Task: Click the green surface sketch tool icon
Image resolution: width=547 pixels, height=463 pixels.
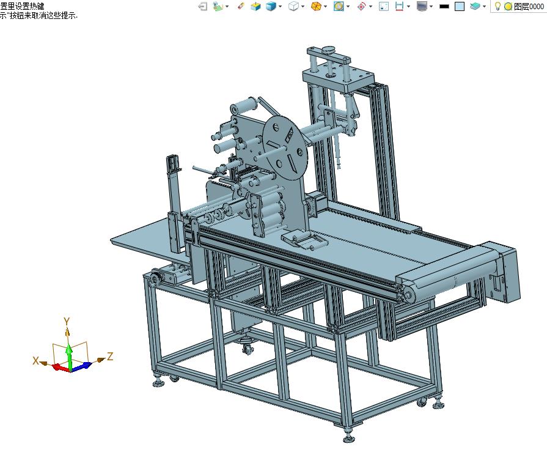Action: click(218, 6)
